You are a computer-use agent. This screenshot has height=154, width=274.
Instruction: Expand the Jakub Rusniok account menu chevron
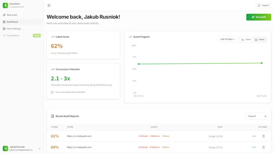(x=39, y=149)
